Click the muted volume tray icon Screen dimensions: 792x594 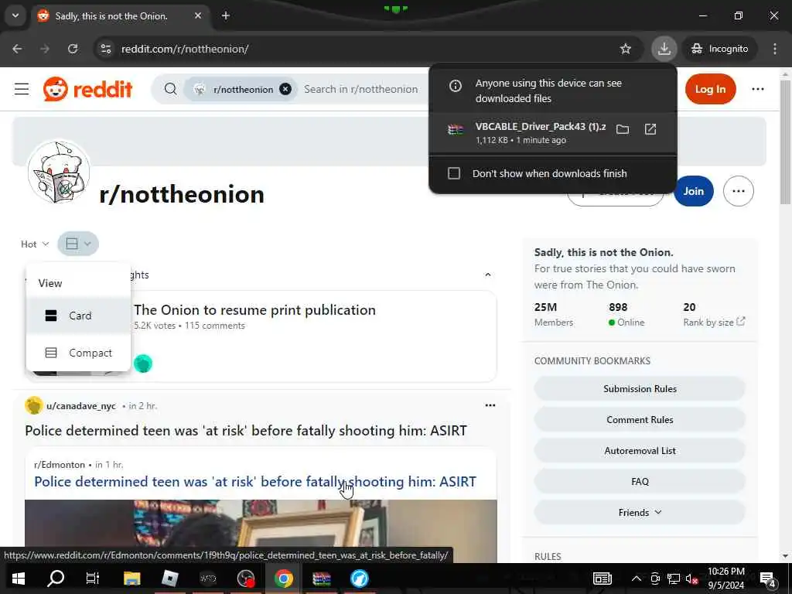click(x=691, y=579)
